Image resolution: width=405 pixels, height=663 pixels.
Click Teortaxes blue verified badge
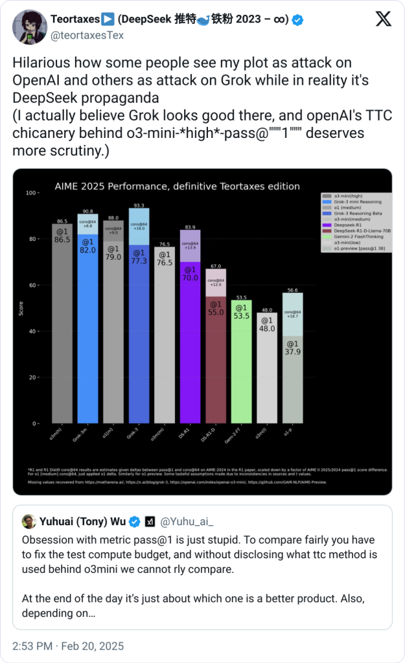pos(298,20)
